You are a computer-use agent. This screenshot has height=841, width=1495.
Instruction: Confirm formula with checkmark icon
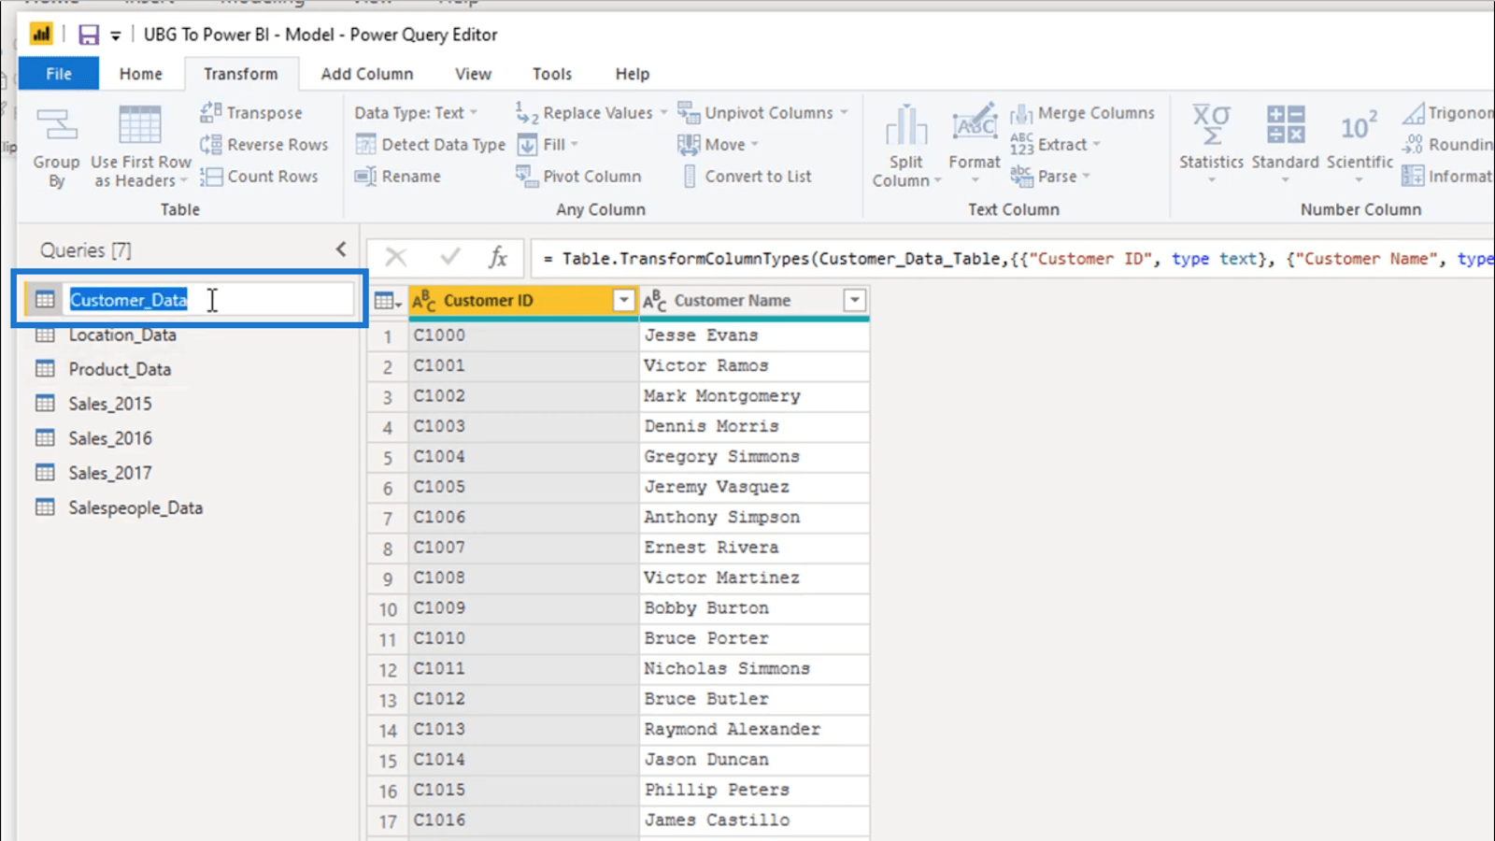(450, 257)
